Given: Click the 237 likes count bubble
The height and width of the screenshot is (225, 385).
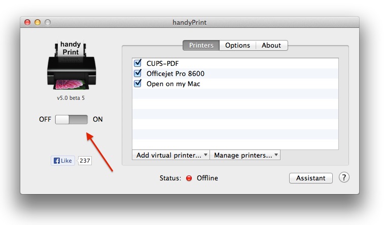Looking at the screenshot, I should pyautogui.click(x=85, y=161).
